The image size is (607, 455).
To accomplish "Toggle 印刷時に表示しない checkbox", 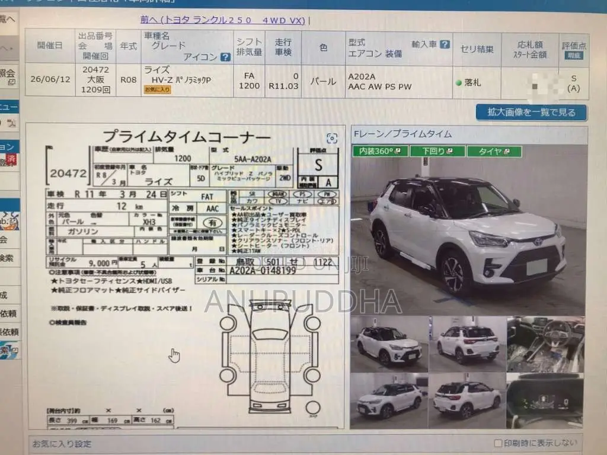I will coord(498,443).
